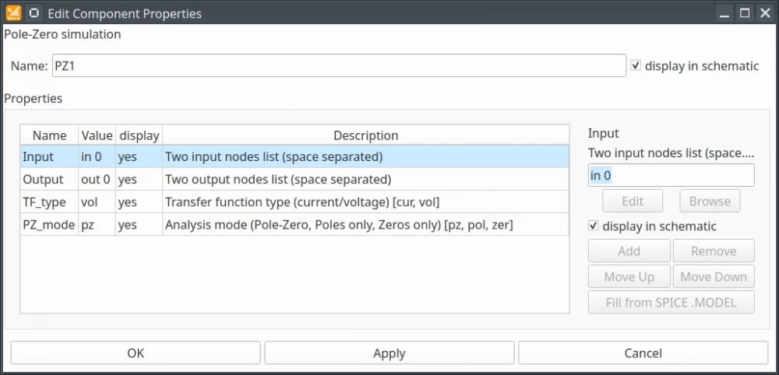Click Fill from SPICE .MODEL button
779x375 pixels.
[x=671, y=303]
